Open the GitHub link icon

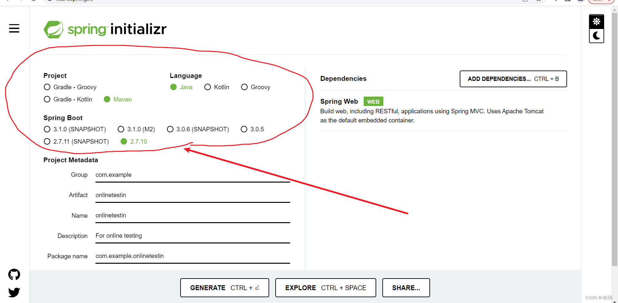click(14, 275)
